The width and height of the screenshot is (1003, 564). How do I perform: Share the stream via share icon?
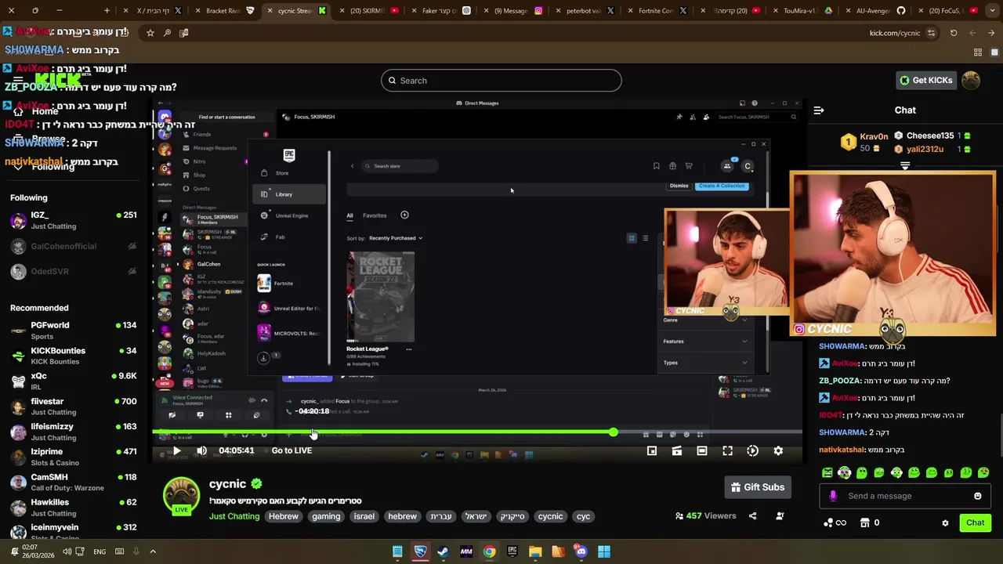pyautogui.click(x=752, y=516)
